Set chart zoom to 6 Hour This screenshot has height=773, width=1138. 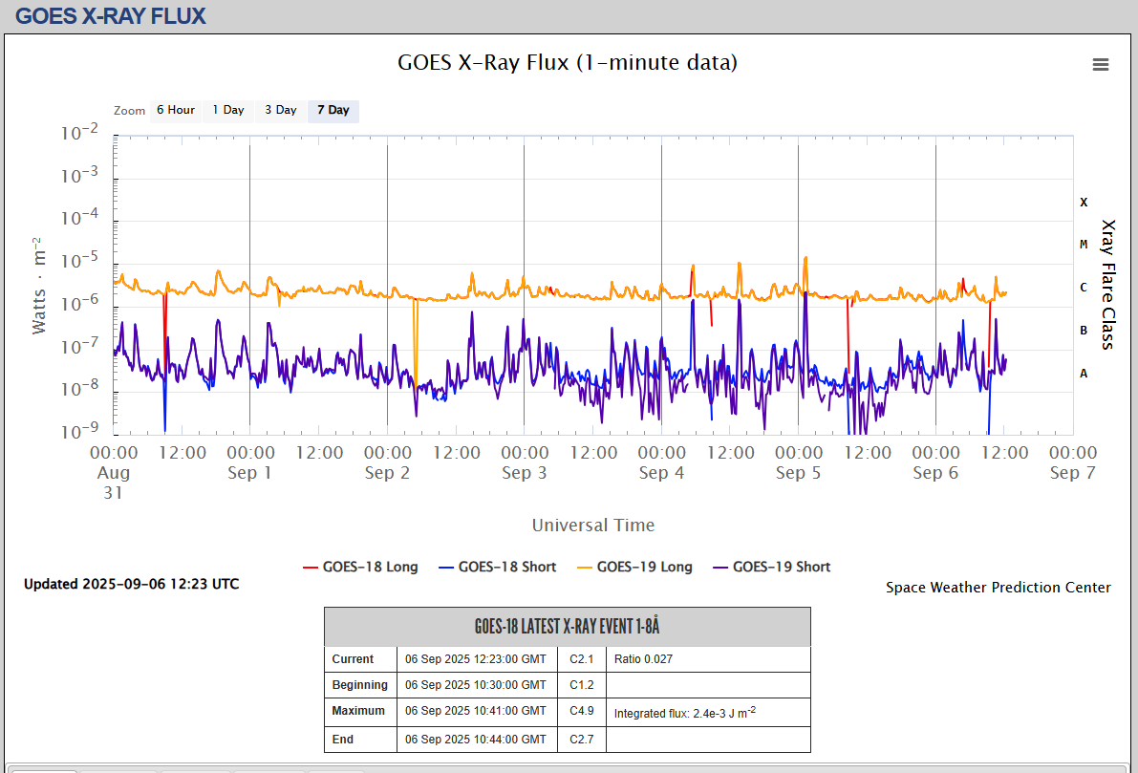tap(176, 110)
